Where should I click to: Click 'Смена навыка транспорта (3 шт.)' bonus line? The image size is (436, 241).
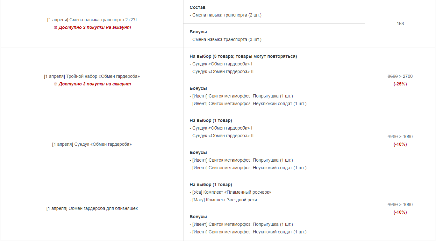pos(225,39)
